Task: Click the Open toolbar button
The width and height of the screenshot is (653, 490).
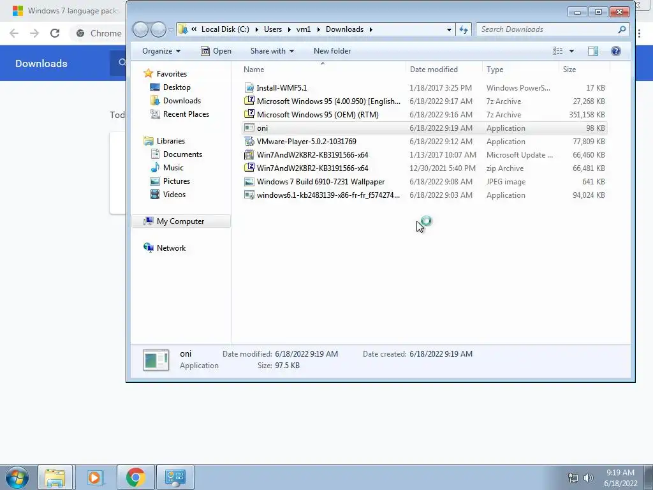Action: click(216, 51)
